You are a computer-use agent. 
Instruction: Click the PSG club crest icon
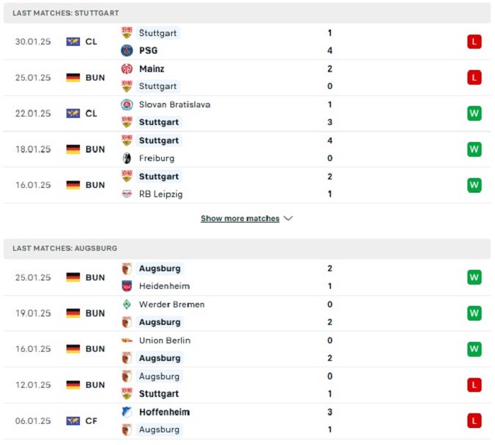click(127, 50)
